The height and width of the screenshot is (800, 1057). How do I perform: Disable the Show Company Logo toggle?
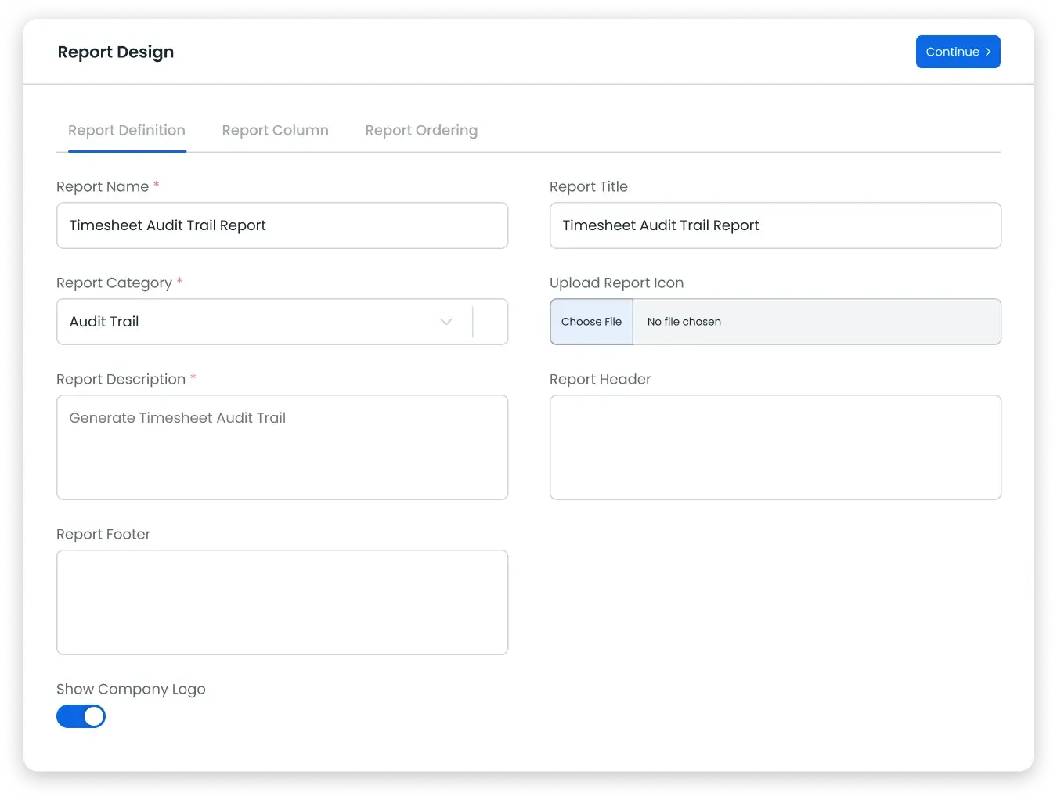81,716
